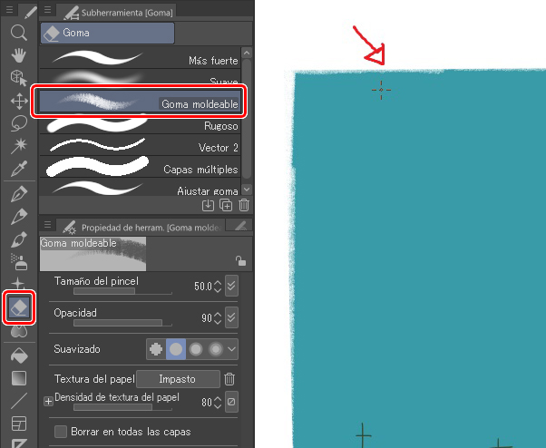Select the Hand move tool

tap(18, 55)
